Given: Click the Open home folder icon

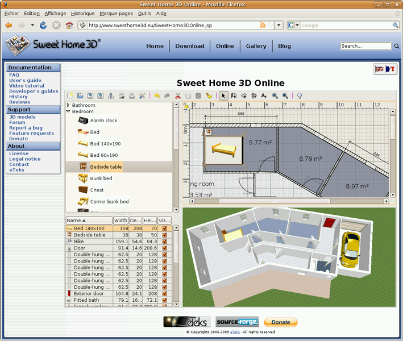Looking at the screenshot, I should click(x=80, y=96).
